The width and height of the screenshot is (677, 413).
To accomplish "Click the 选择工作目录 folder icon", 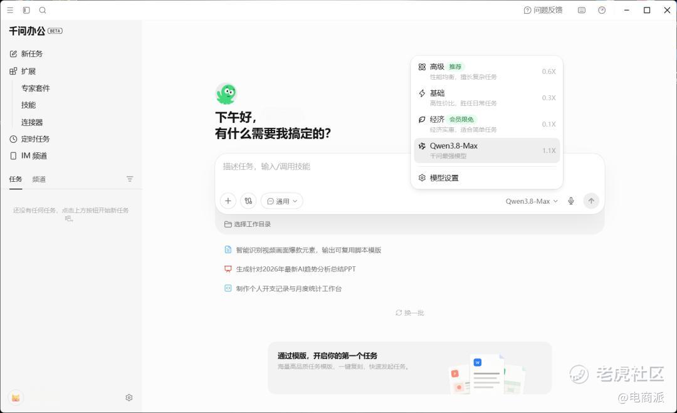I will coord(228,224).
